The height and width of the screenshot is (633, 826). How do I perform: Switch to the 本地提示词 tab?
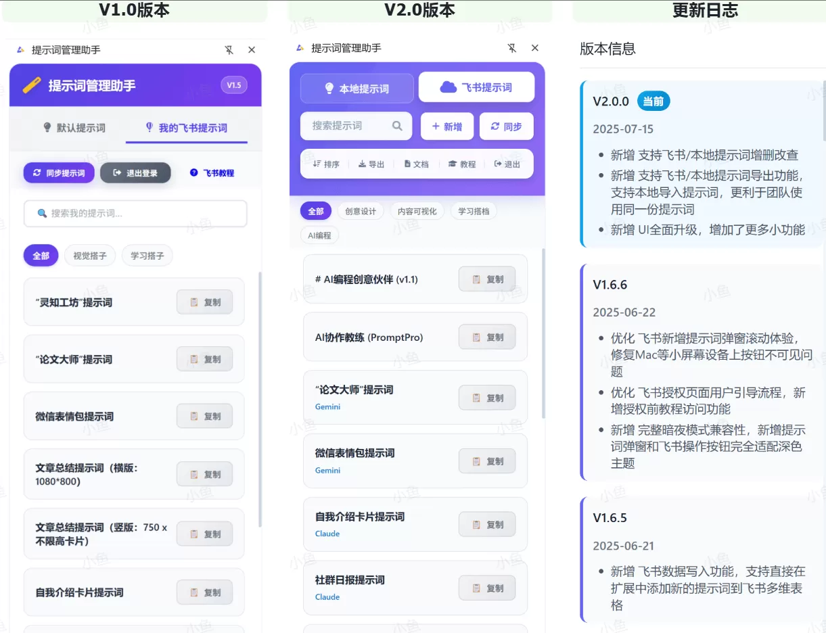click(x=356, y=88)
